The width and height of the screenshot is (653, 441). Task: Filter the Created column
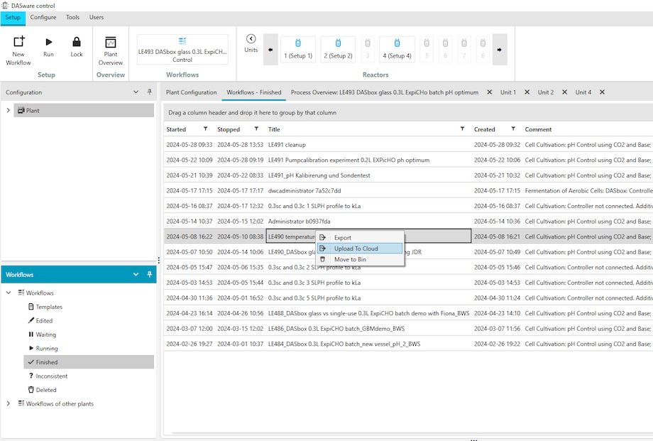[513, 129]
